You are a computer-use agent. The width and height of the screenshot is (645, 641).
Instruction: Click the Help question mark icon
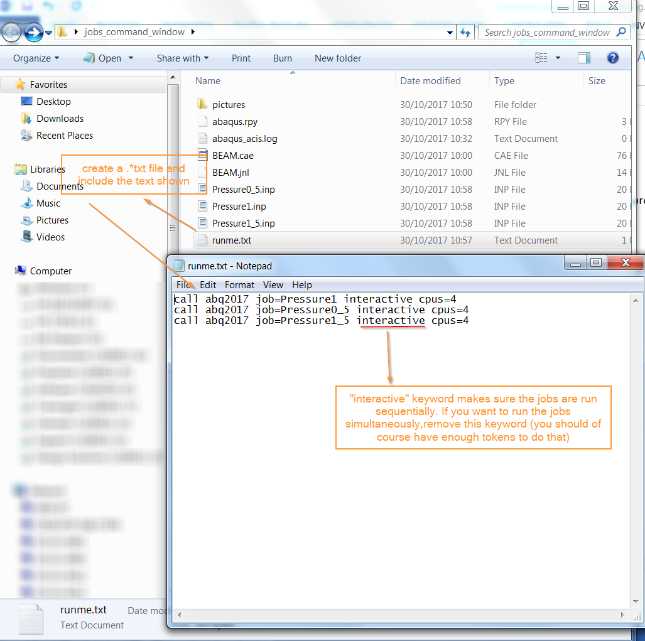pos(612,58)
